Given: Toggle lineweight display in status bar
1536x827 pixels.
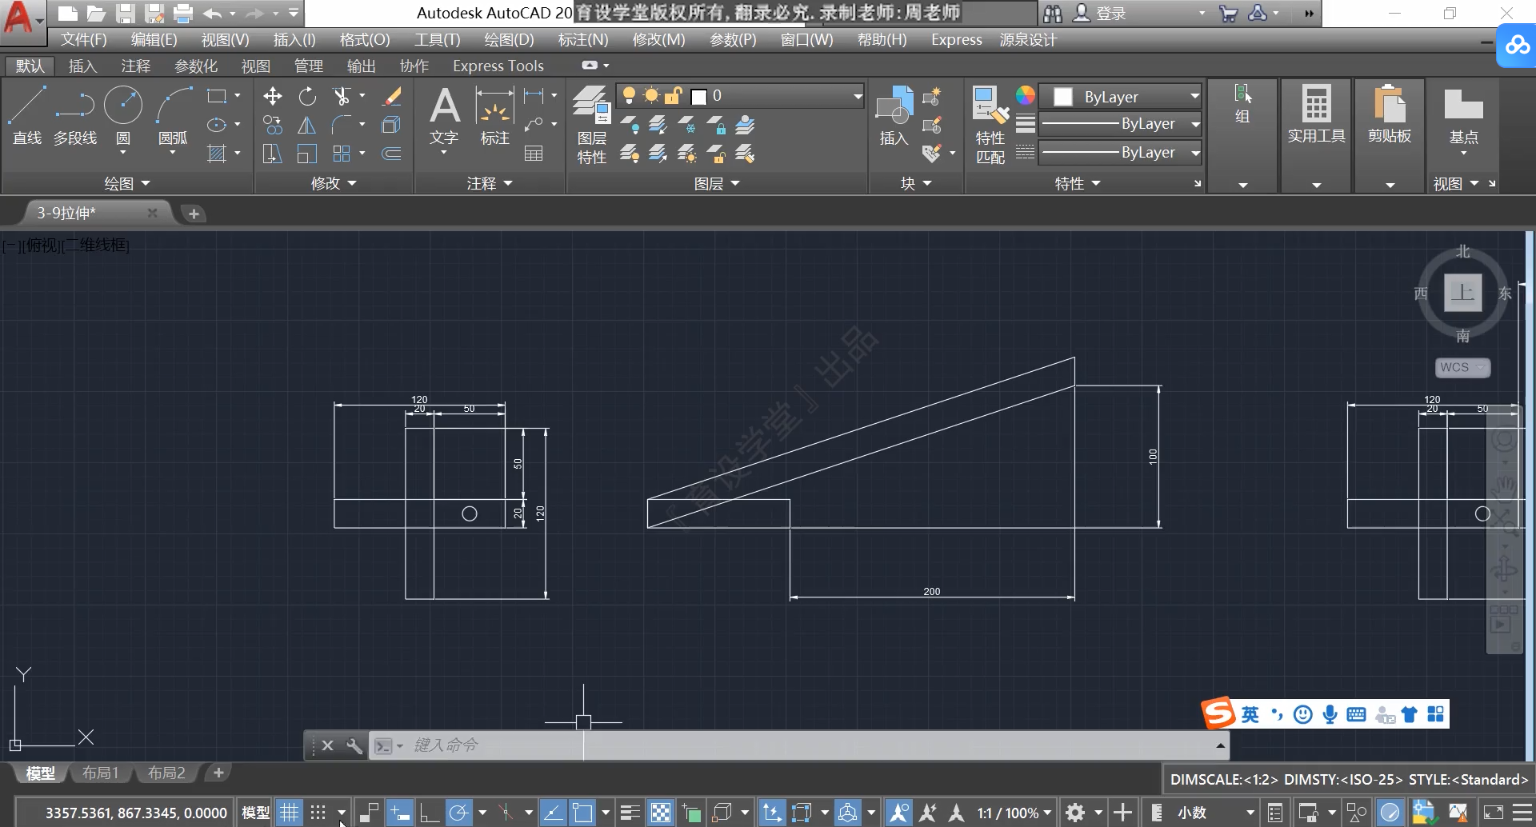Looking at the screenshot, I should pyautogui.click(x=630, y=813).
